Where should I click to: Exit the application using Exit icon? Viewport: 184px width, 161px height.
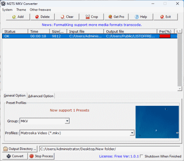[162, 17]
